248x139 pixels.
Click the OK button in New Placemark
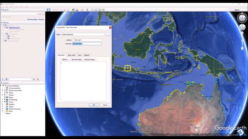[x=94, y=105]
